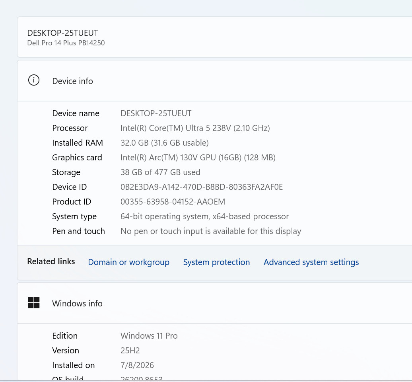Select 32.0 GB (31.6 GB usable) value
This screenshot has width=412, height=382.
165,143
